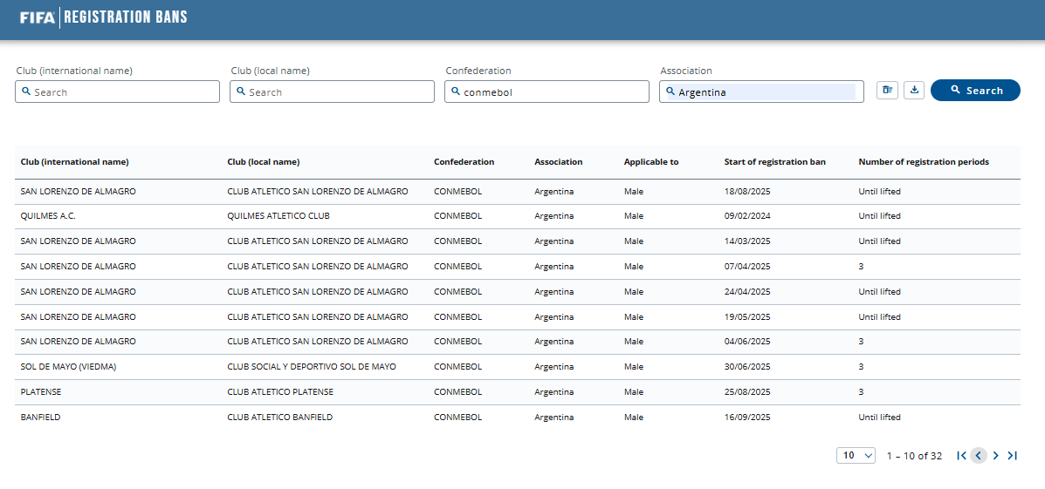Click the clear filters icon

(x=887, y=90)
